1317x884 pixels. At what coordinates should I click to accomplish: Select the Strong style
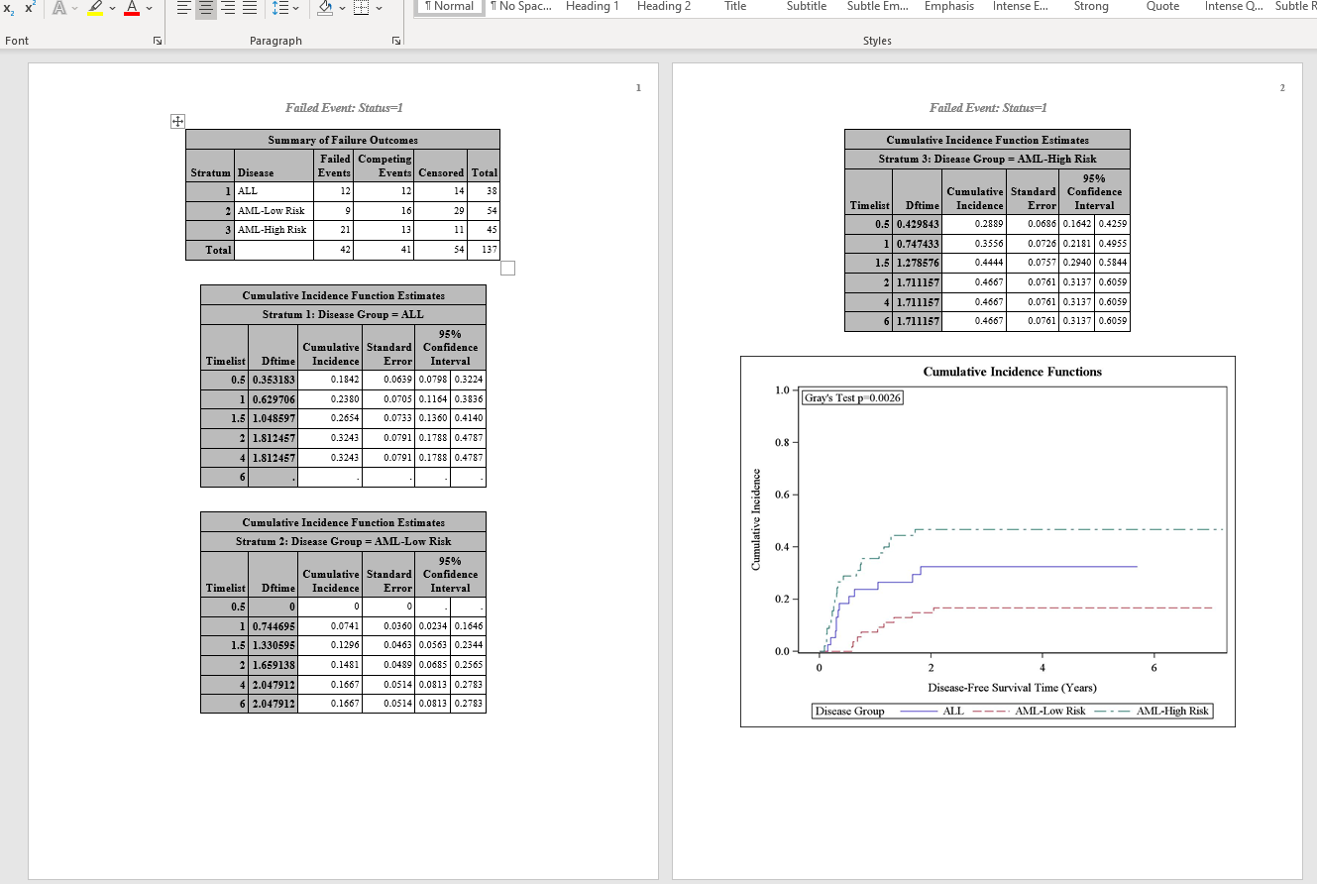point(1091,7)
